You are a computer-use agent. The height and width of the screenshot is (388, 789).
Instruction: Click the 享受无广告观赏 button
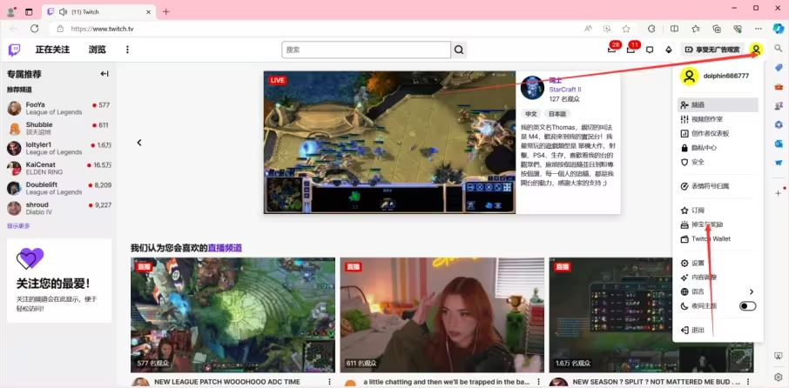pyautogui.click(x=712, y=50)
